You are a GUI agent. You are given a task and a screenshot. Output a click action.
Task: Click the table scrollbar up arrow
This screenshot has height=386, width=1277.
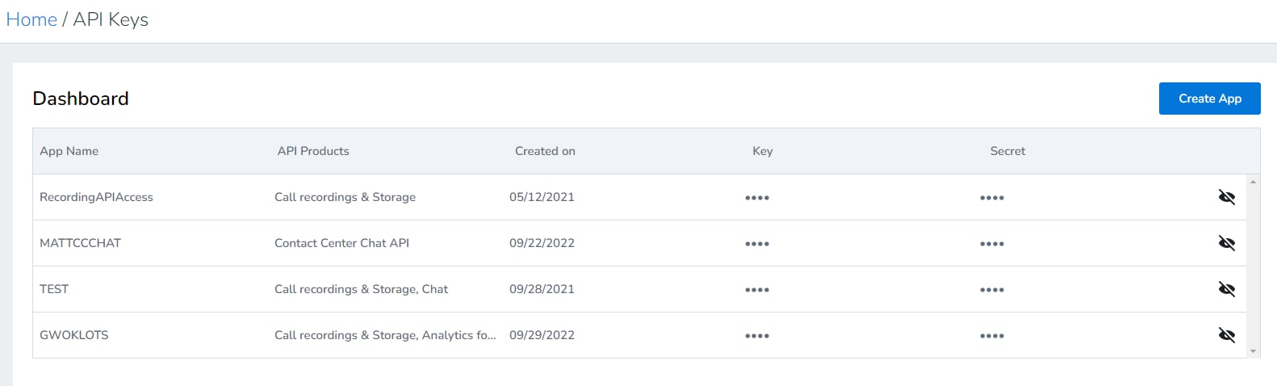(1253, 182)
